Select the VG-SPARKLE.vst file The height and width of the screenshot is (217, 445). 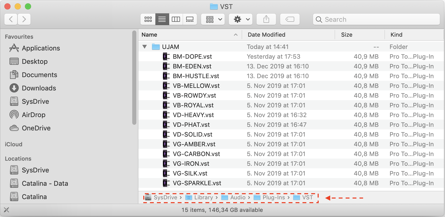pos(291,183)
